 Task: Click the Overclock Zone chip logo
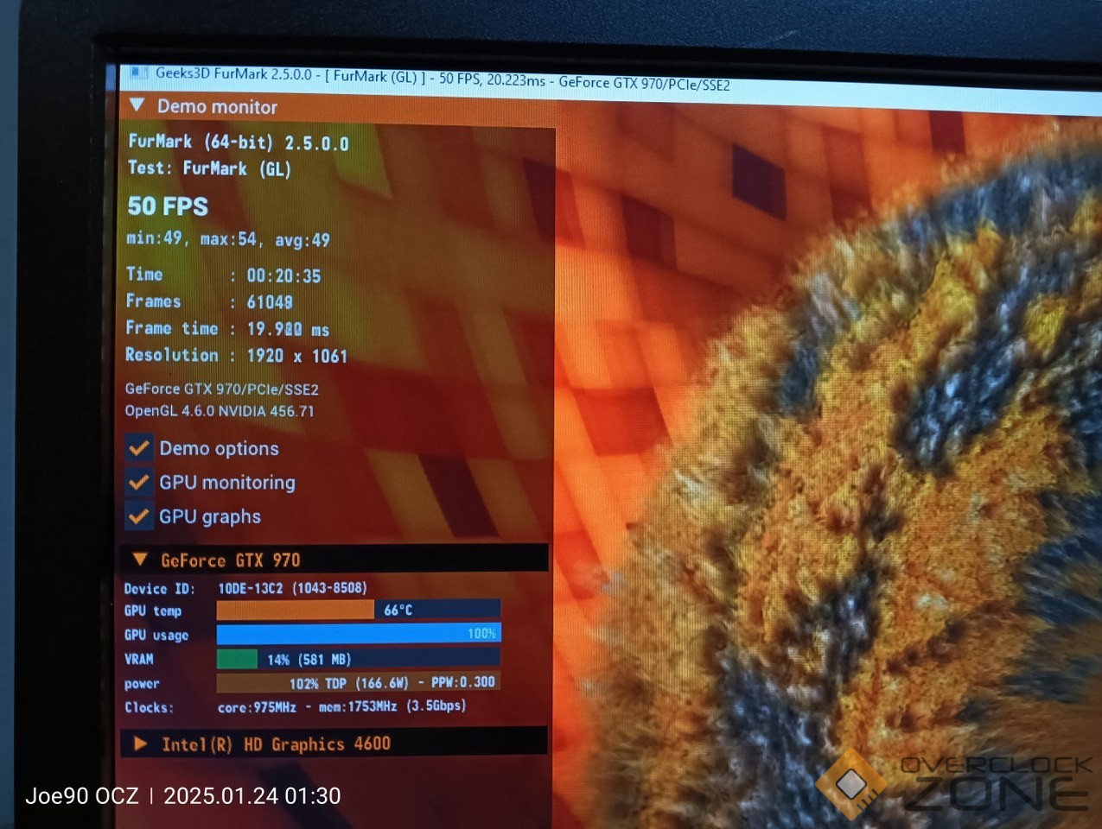click(851, 783)
